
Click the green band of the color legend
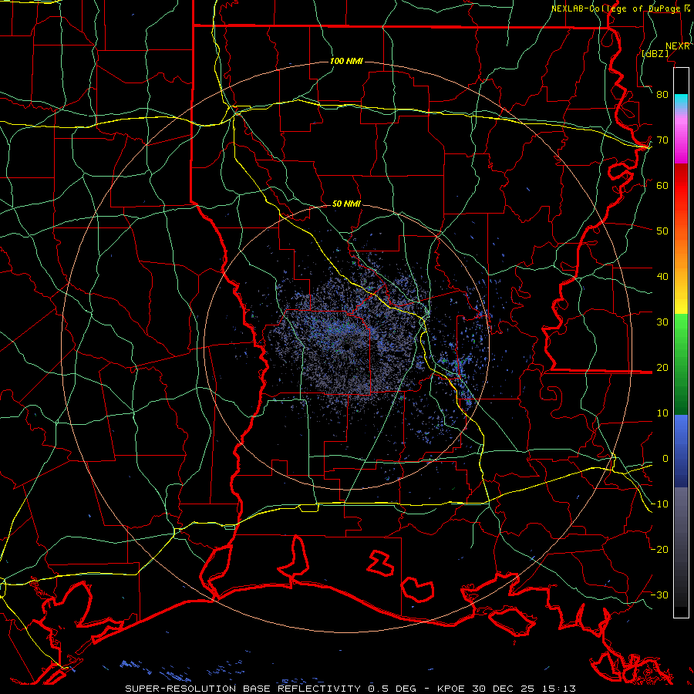pyautogui.click(x=682, y=364)
